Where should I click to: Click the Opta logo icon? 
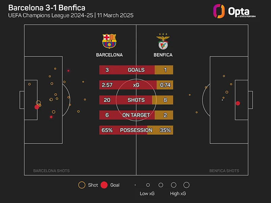219,11
